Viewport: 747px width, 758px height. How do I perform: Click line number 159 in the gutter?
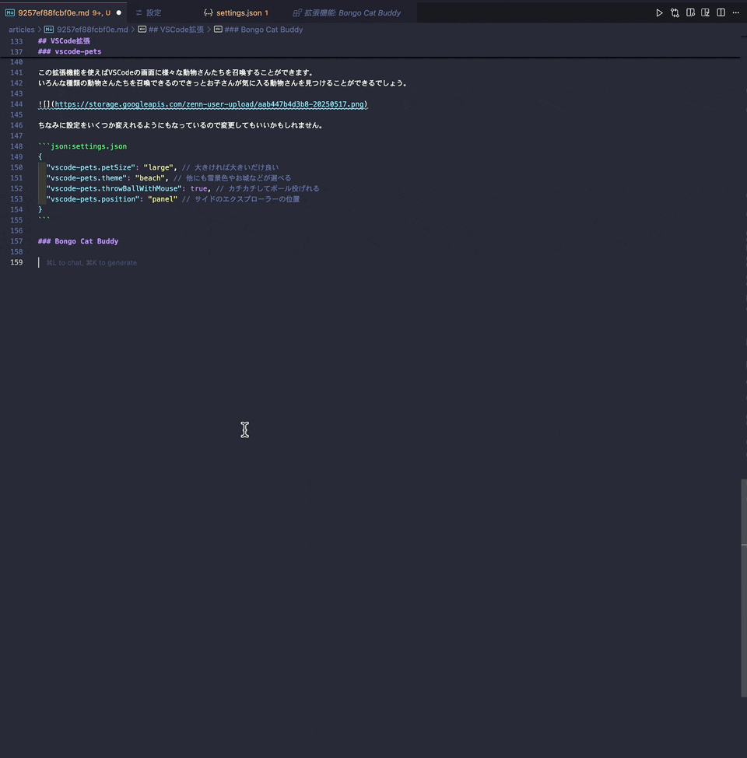[16, 262]
